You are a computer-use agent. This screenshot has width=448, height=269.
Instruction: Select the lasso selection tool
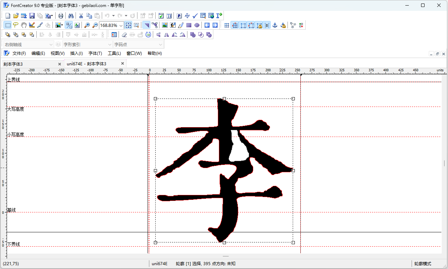click(x=16, y=25)
